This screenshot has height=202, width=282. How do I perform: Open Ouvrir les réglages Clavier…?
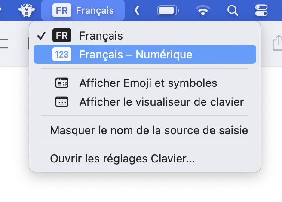point(123,158)
